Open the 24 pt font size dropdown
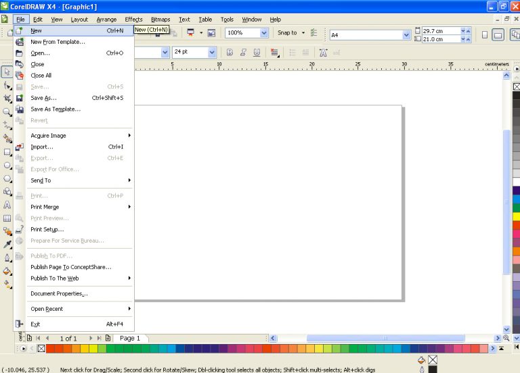Screen dimensions: 520x373 [212, 52]
